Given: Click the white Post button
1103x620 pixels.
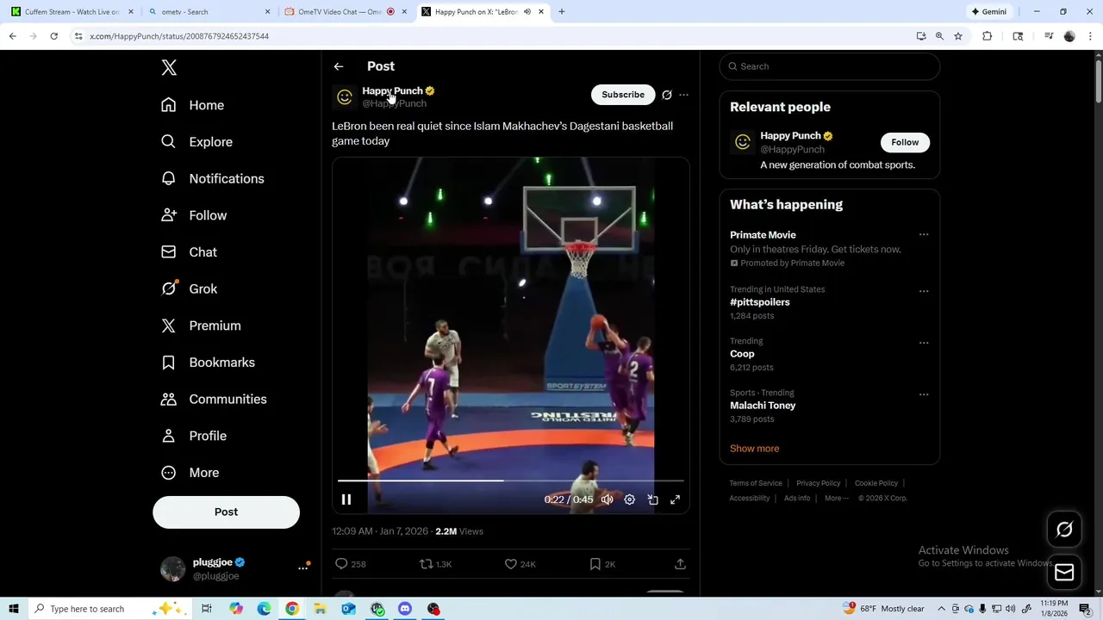Looking at the screenshot, I should coord(226,512).
